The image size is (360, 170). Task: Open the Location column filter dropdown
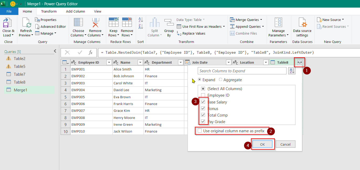click(x=266, y=62)
